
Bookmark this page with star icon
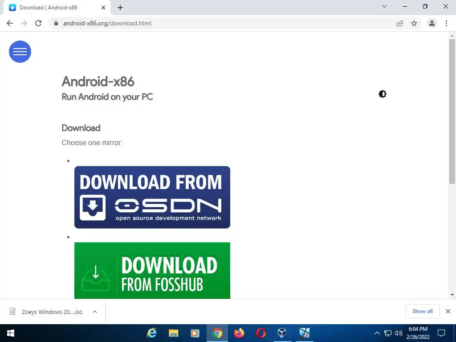tap(414, 23)
